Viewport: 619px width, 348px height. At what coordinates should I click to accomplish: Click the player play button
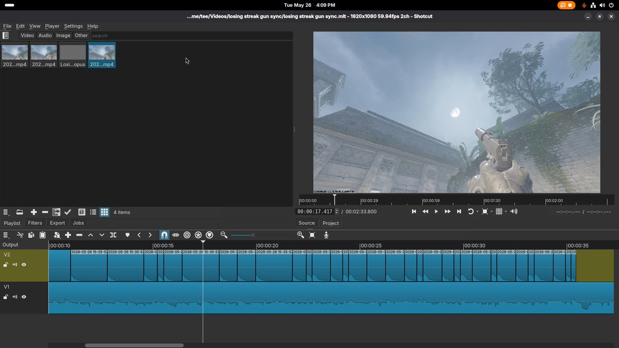tap(436, 211)
